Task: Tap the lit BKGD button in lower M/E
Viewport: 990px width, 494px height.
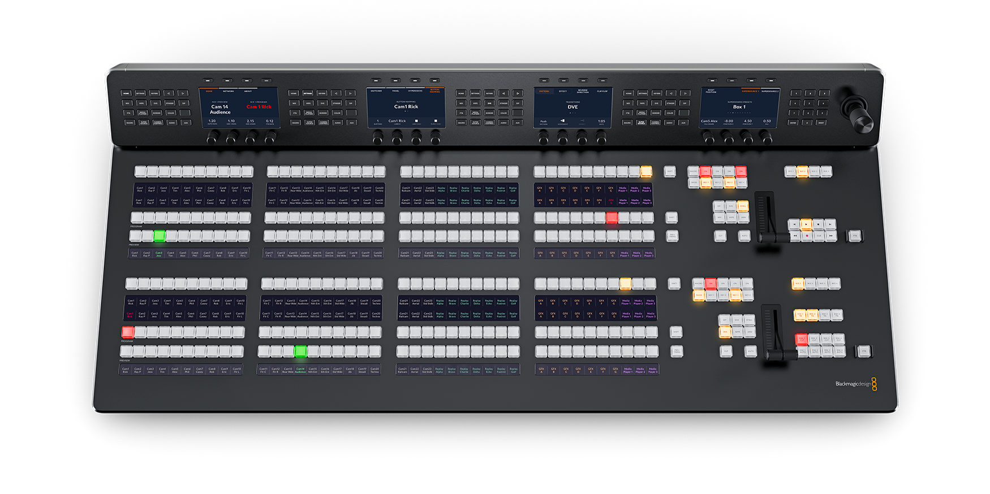Action: (699, 295)
